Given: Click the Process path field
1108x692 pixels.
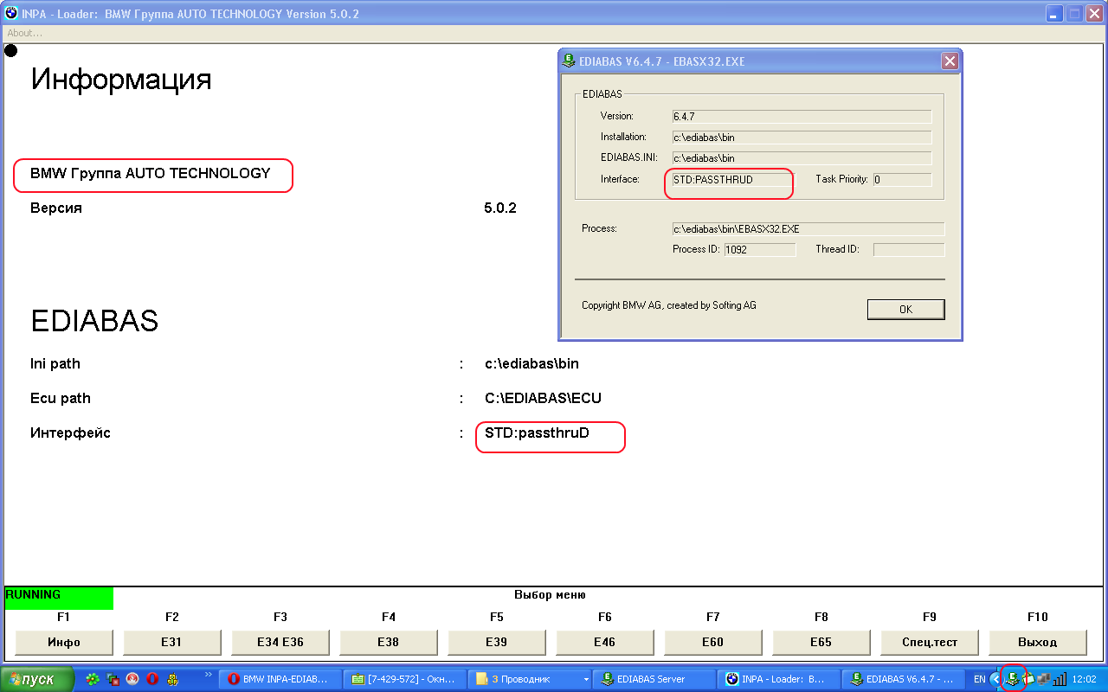Looking at the screenshot, I should [808, 229].
